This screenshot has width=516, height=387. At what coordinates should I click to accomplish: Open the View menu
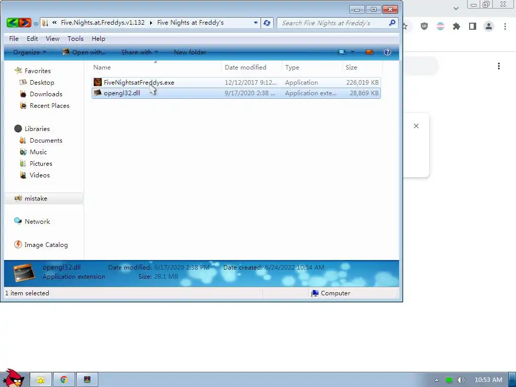coord(52,38)
